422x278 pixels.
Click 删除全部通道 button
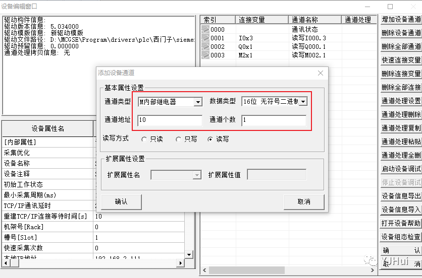pyautogui.click(x=401, y=46)
